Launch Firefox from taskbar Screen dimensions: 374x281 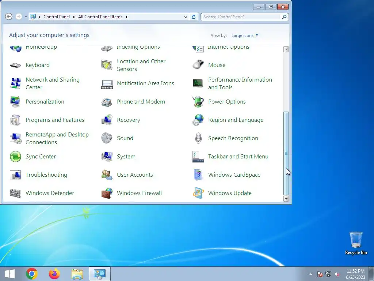pyautogui.click(x=54, y=274)
